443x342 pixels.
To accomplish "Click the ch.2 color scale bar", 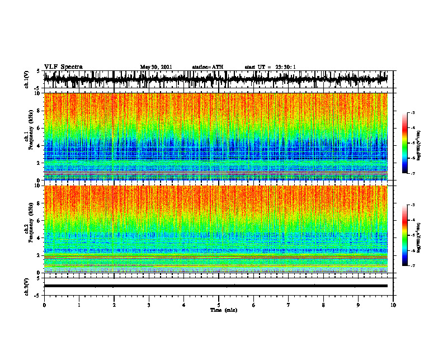I will pyautogui.click(x=404, y=235).
